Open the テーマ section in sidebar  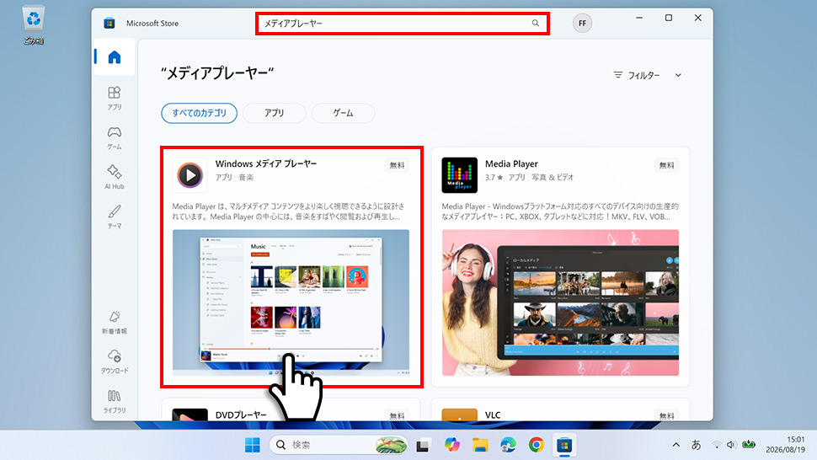click(114, 217)
